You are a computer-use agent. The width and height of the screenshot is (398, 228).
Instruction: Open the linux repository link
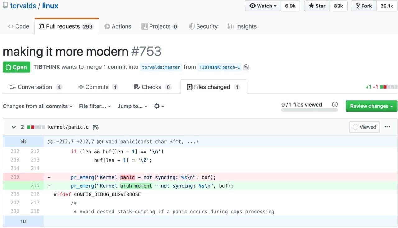click(x=50, y=6)
